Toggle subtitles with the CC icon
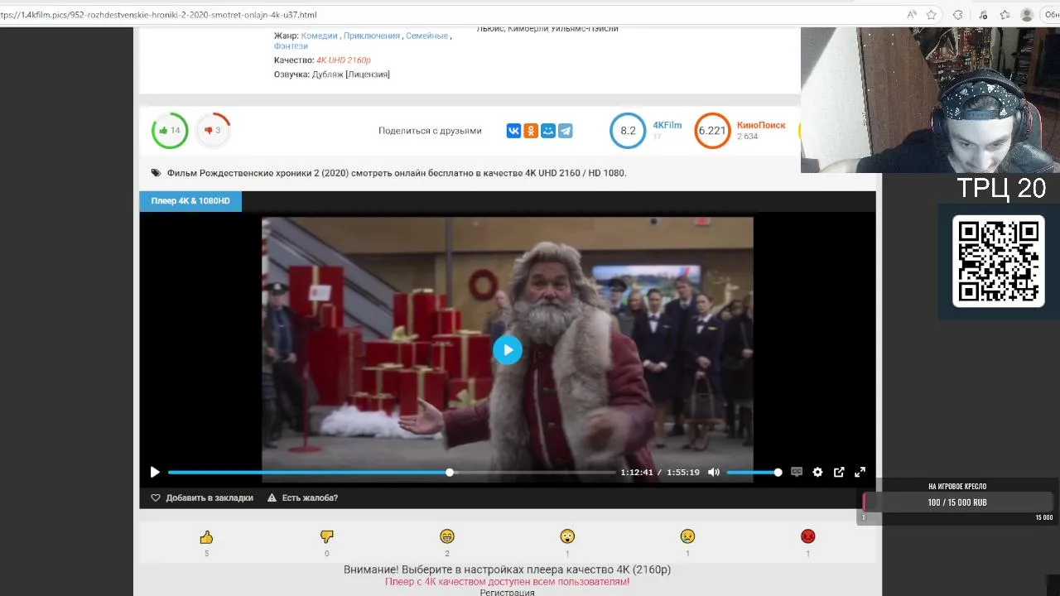This screenshot has width=1060, height=596. point(797,472)
